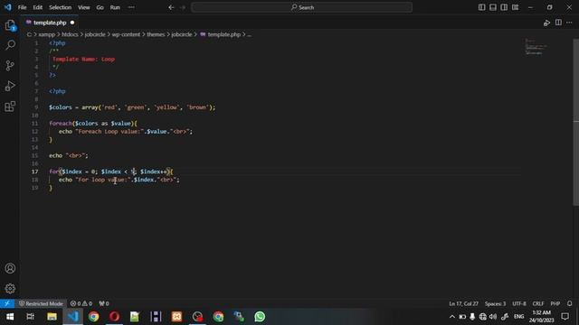The height and width of the screenshot is (325, 579).
Task: Click the wp-content breadcrumb segment
Action: click(126, 34)
